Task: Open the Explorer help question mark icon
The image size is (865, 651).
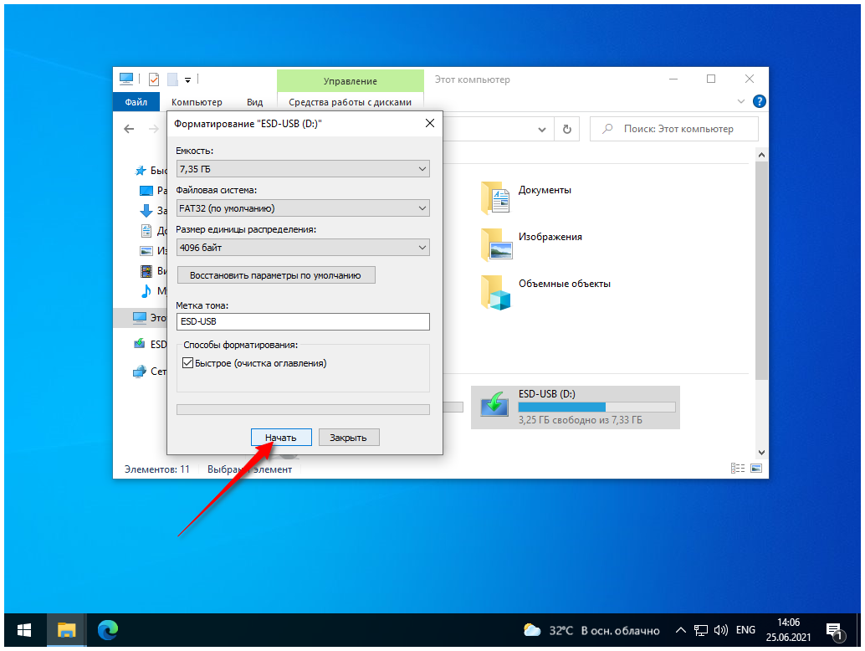Action: click(x=759, y=101)
